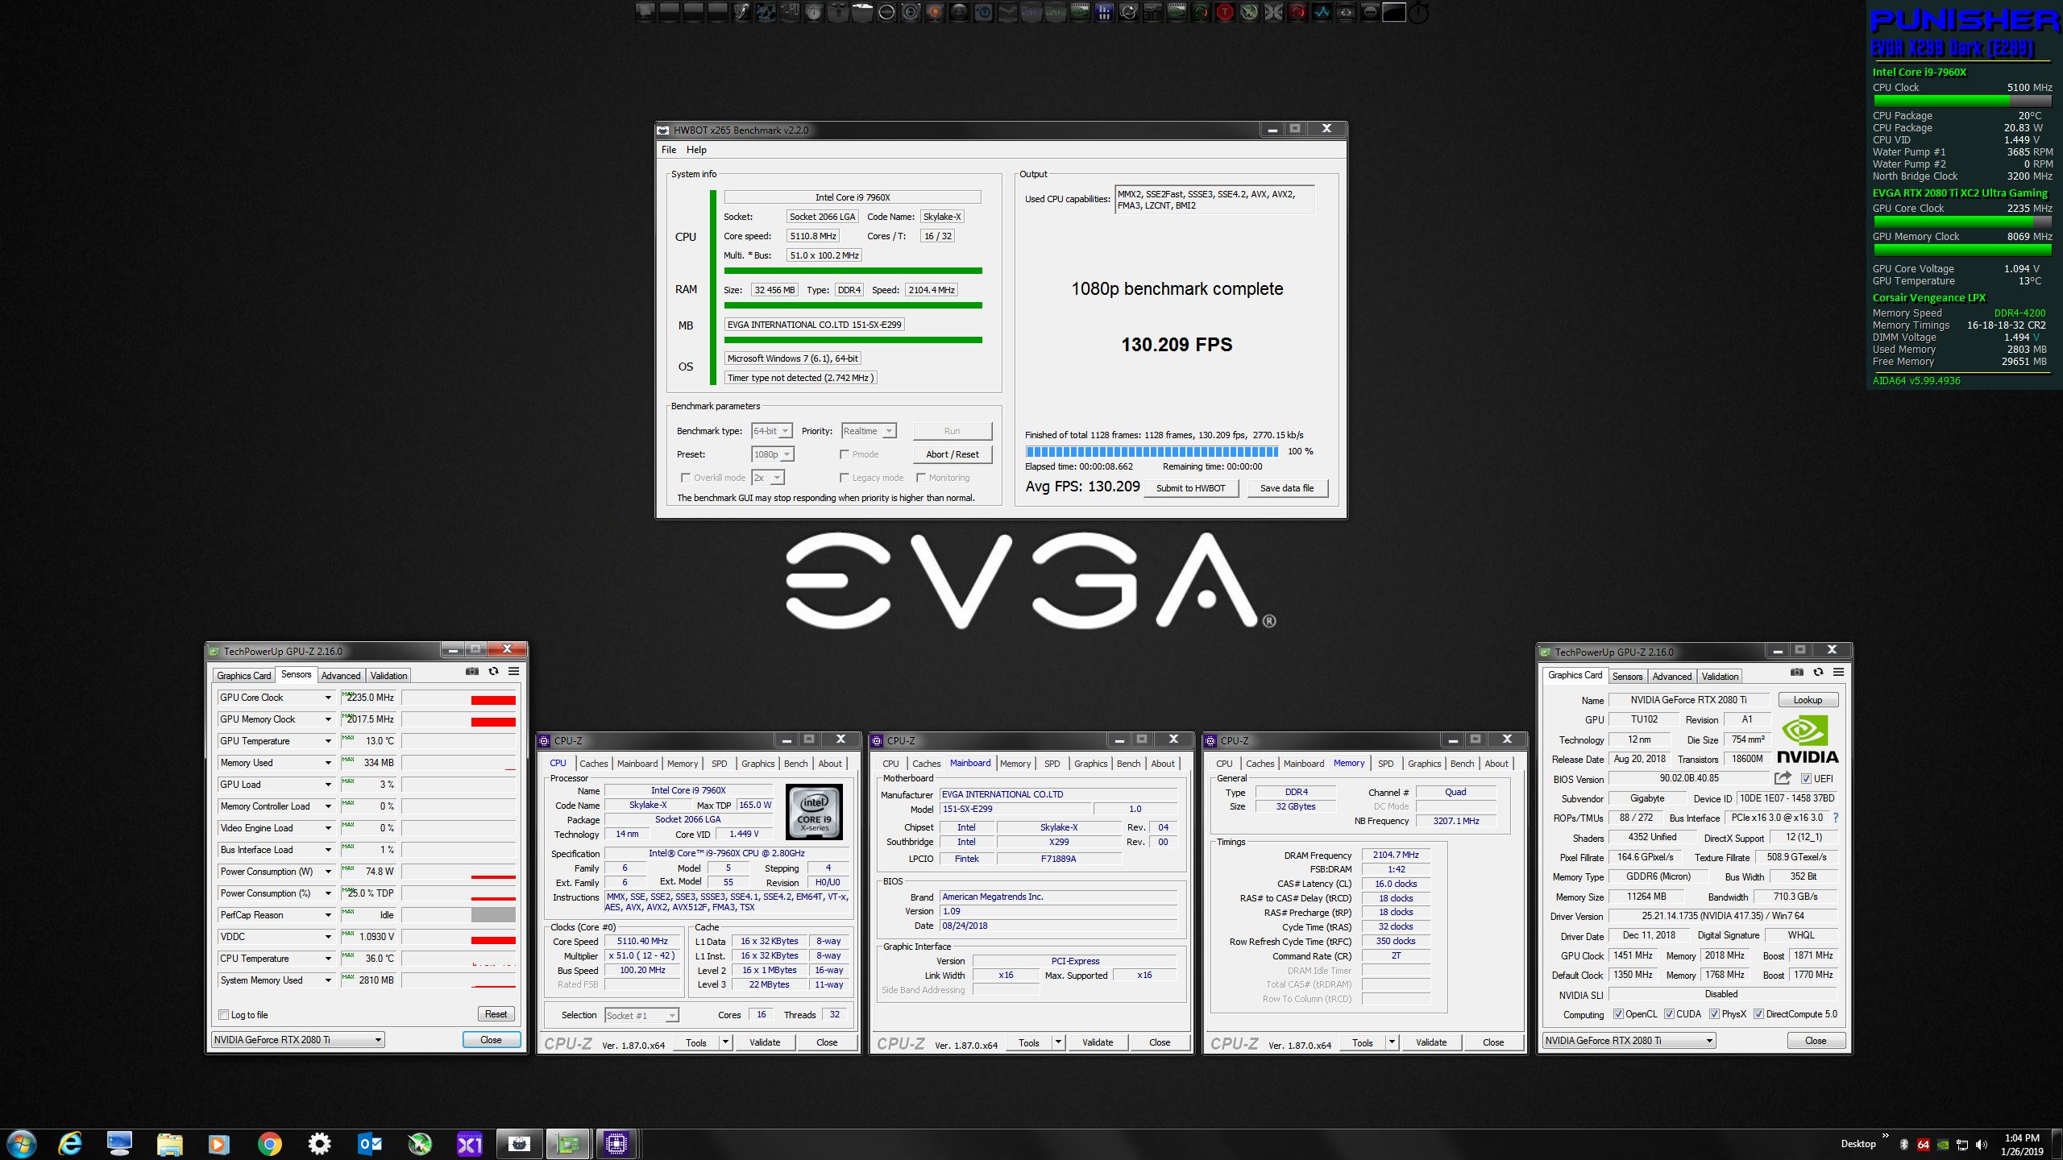
Task: Open the Help menu in HWBOT x265
Action: coord(696,150)
